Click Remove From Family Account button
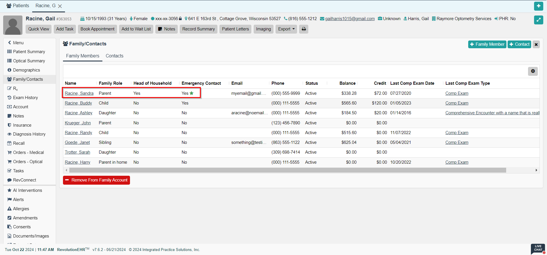Image resolution: width=547 pixels, height=255 pixels. [96, 180]
